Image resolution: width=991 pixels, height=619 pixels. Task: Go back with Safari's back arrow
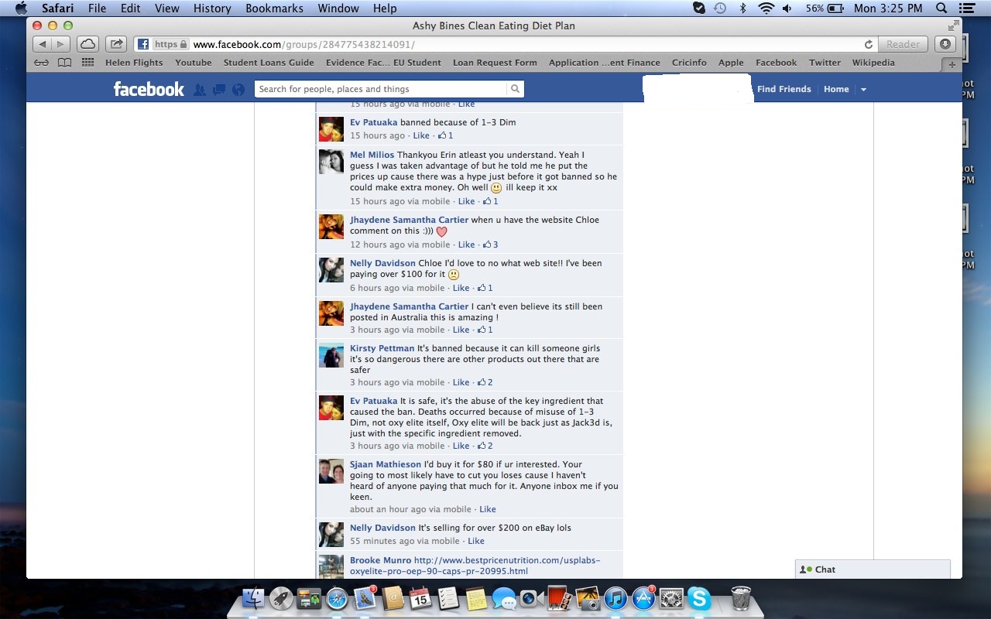coord(43,44)
